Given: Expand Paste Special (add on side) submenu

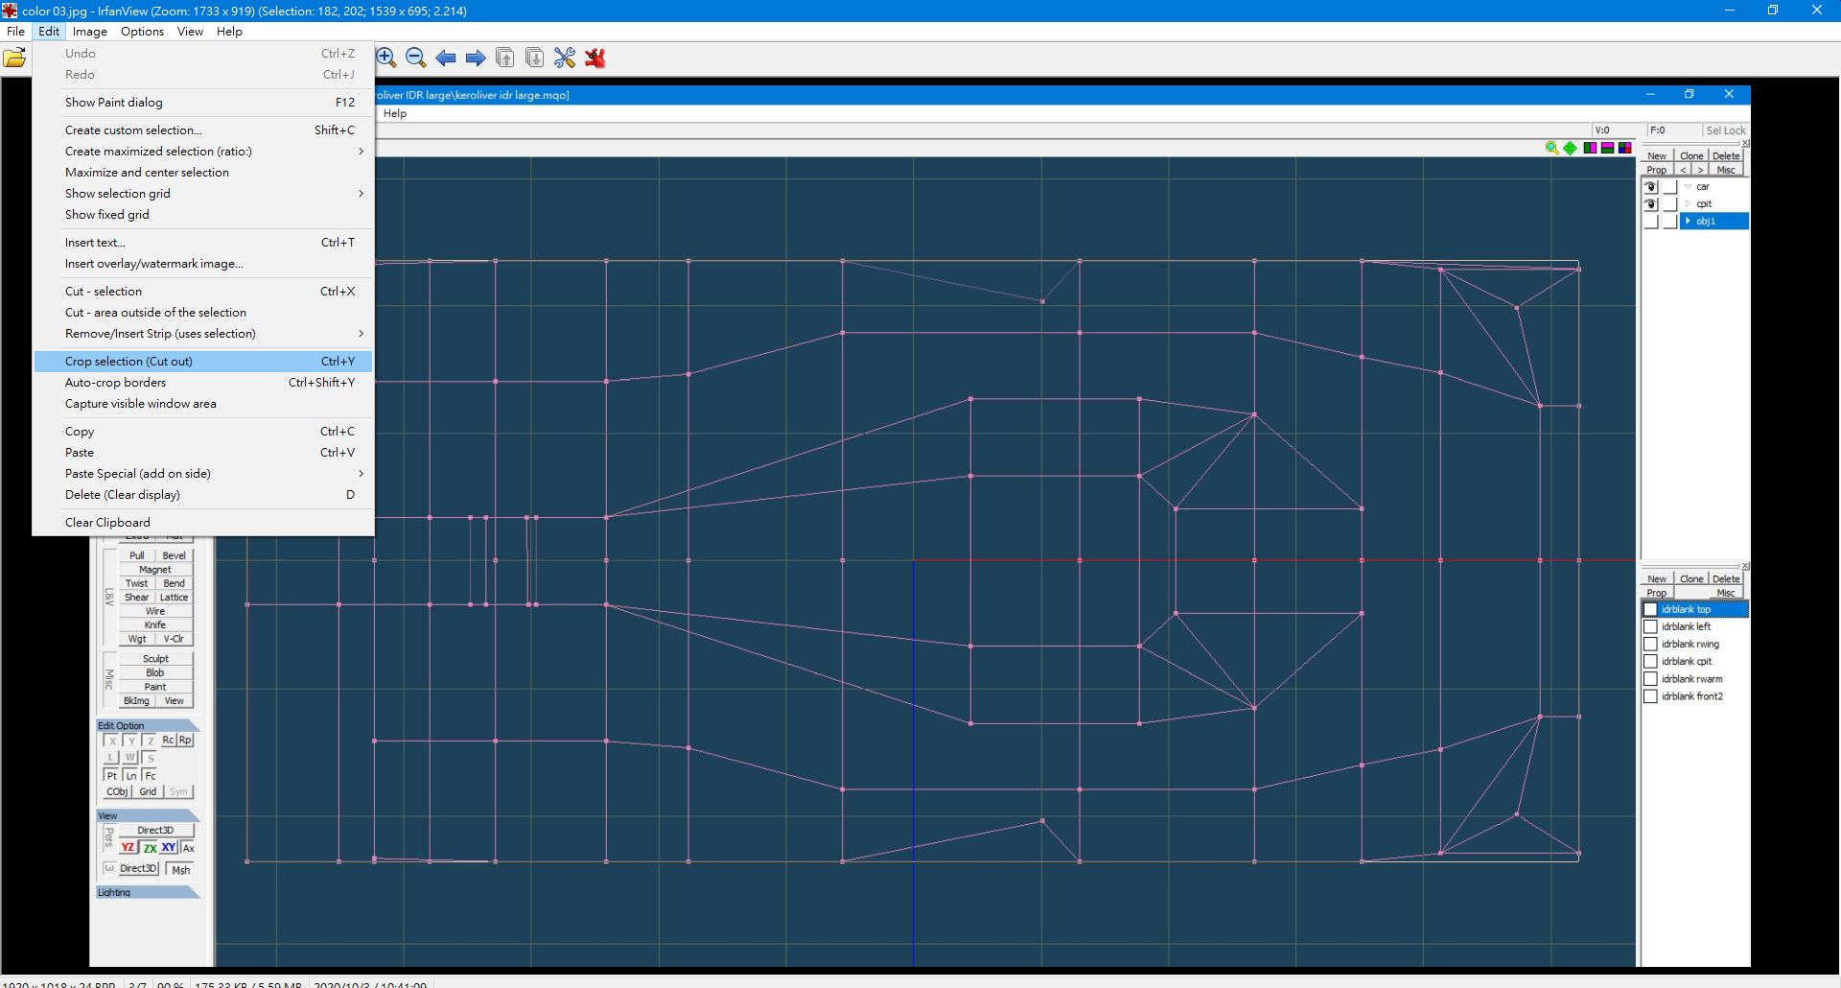Looking at the screenshot, I should (x=361, y=474).
